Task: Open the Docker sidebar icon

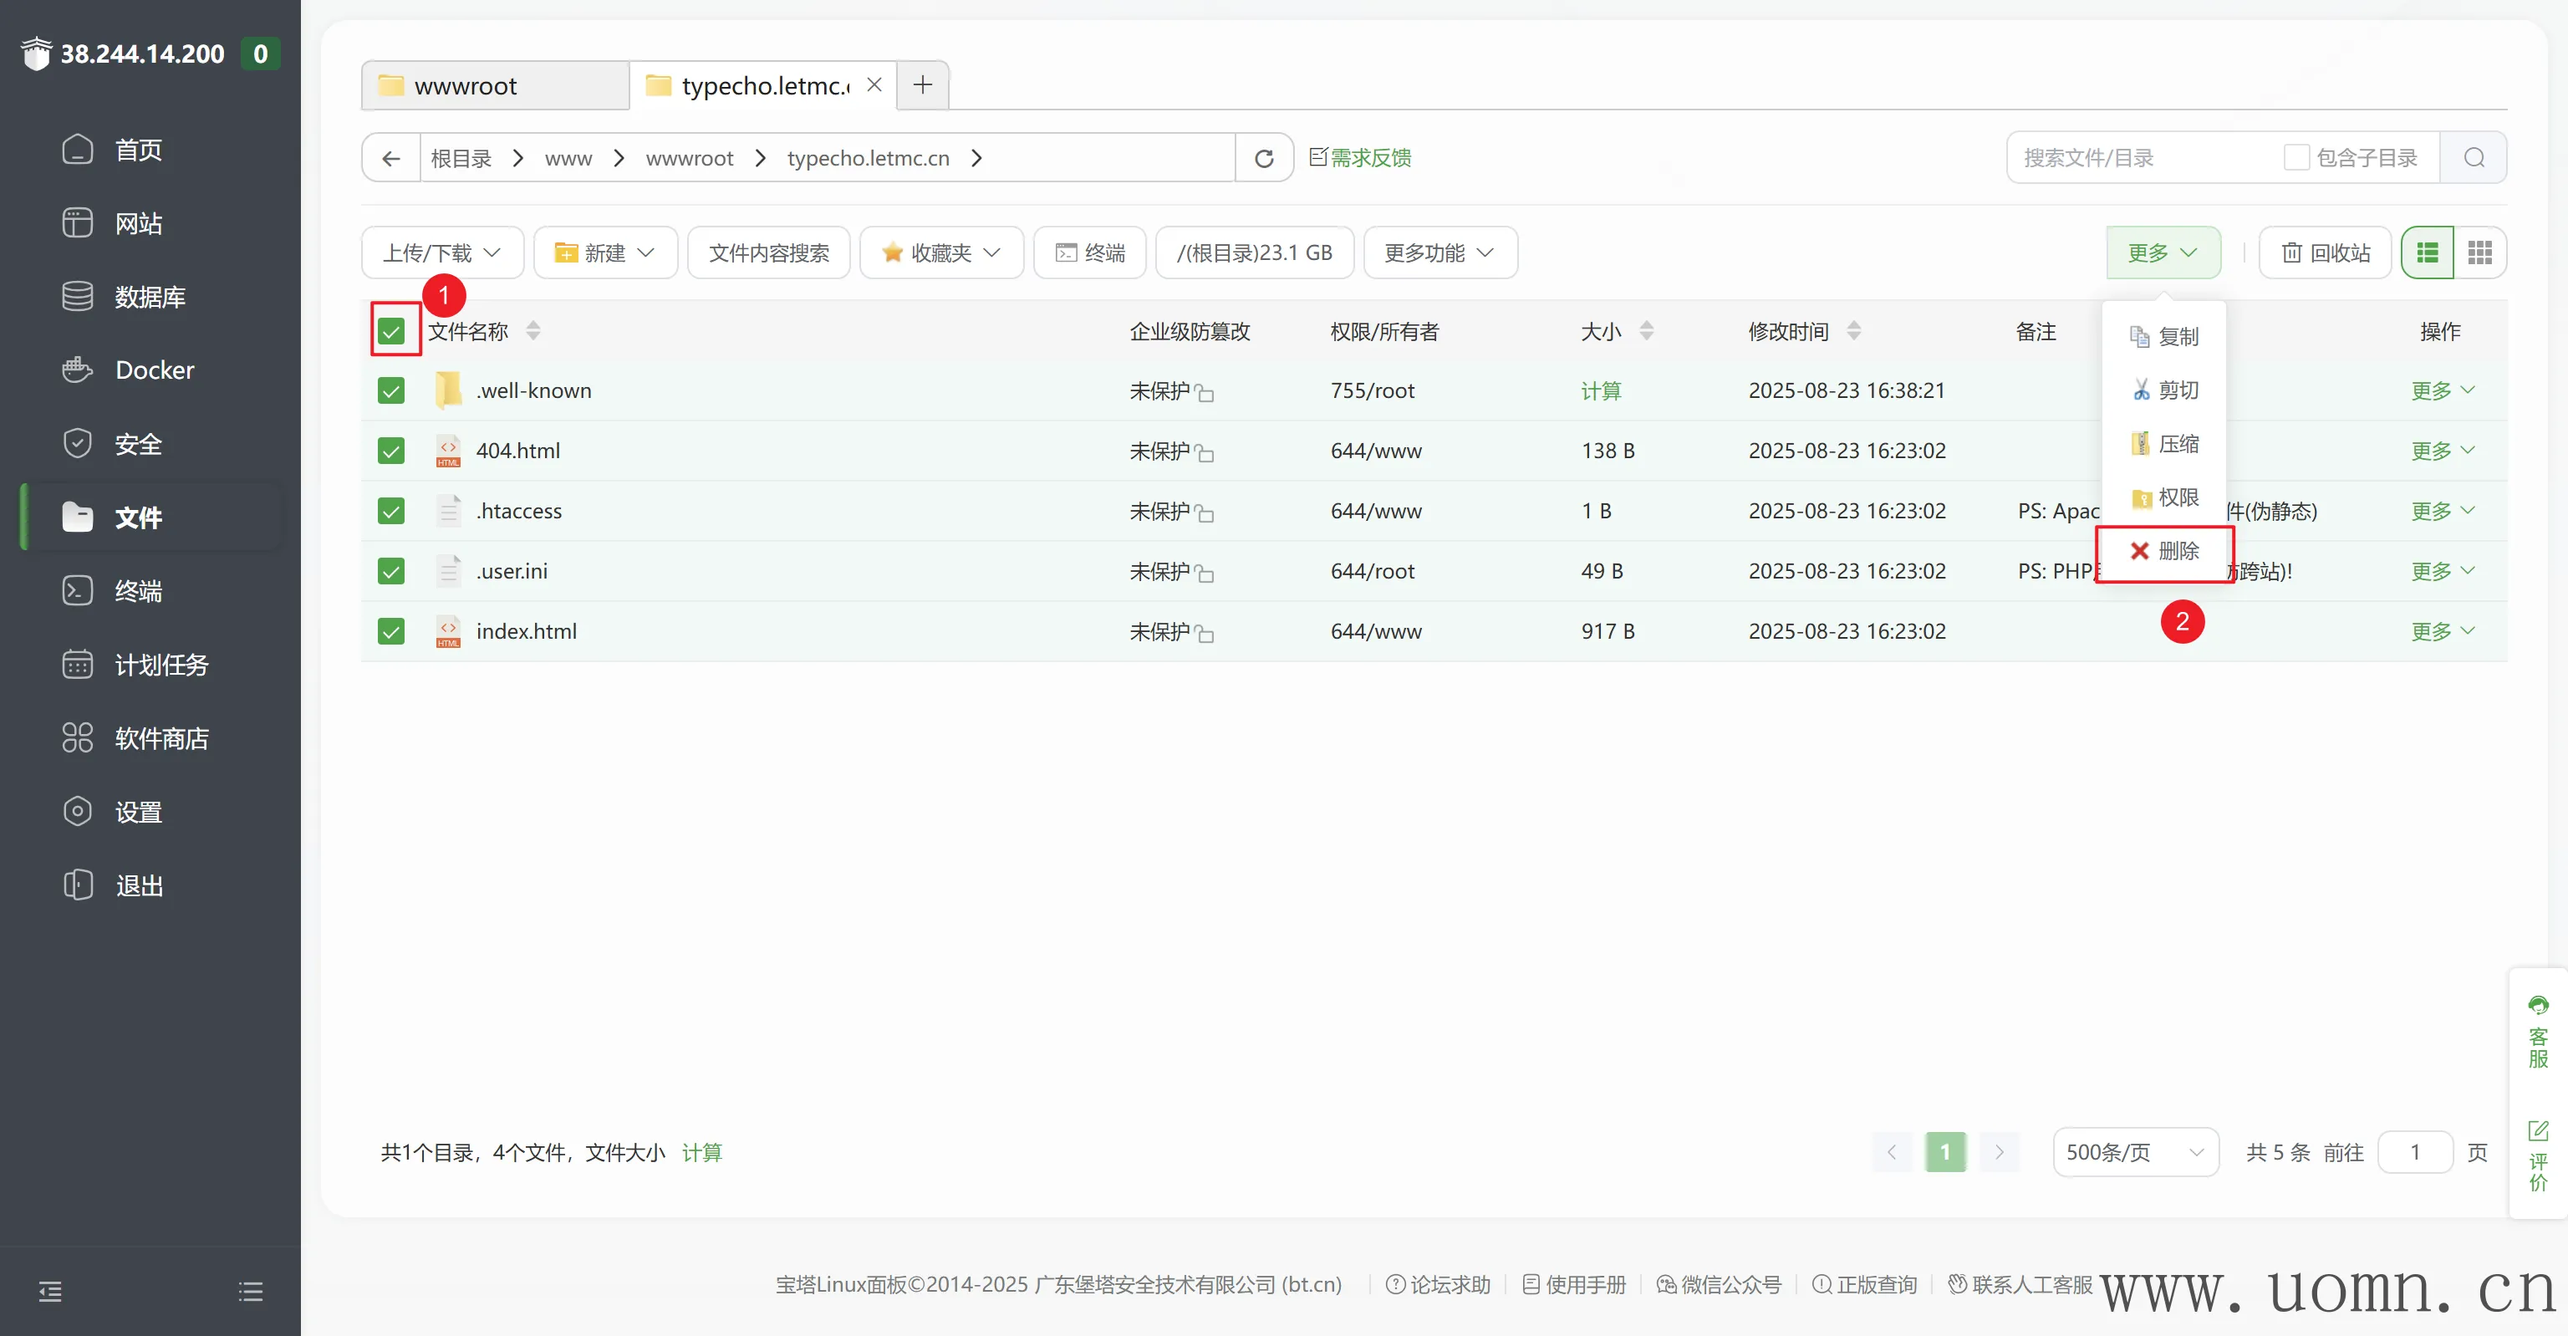Action: [77, 370]
